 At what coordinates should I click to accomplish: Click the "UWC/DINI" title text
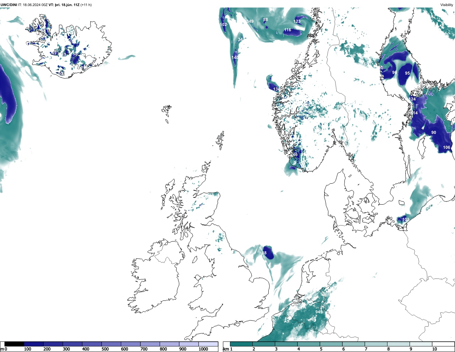pyautogui.click(x=9, y=5)
